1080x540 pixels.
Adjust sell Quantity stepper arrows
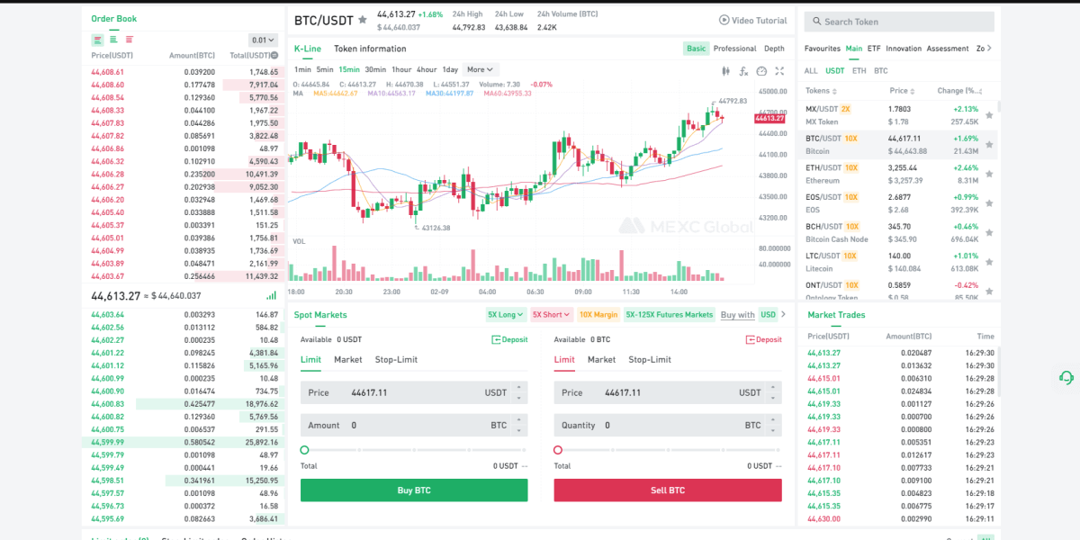[x=773, y=425]
